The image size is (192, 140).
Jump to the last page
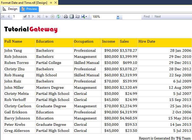tap(39, 16)
